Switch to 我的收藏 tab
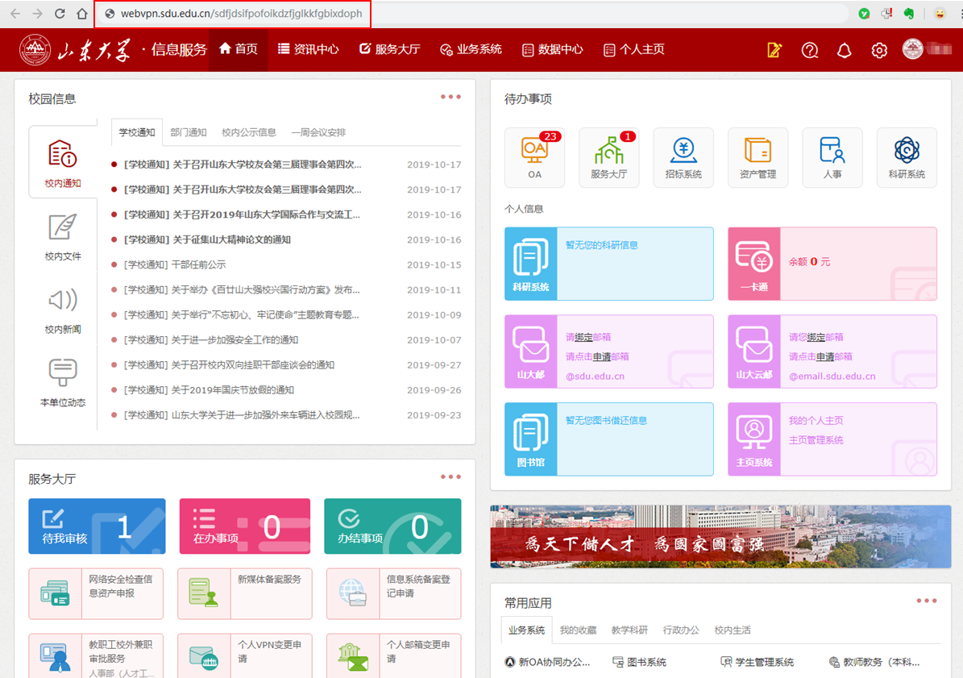 [578, 630]
